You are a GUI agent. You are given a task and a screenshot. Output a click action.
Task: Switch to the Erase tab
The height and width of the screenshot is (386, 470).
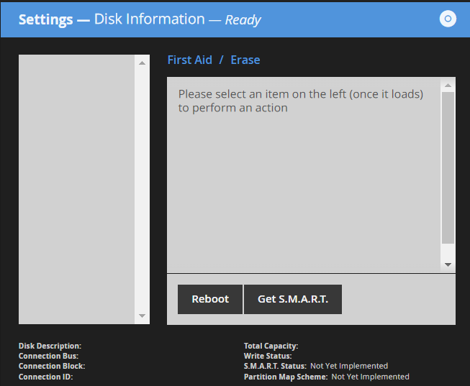tap(245, 60)
